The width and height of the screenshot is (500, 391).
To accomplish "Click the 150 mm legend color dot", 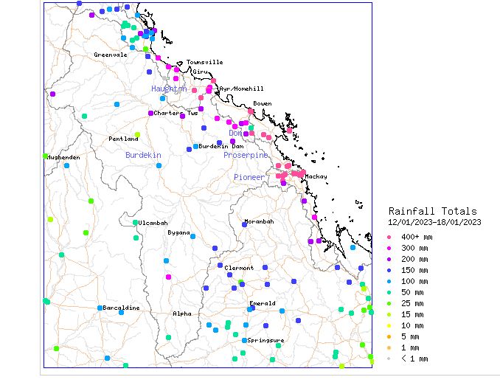I will [389, 271].
